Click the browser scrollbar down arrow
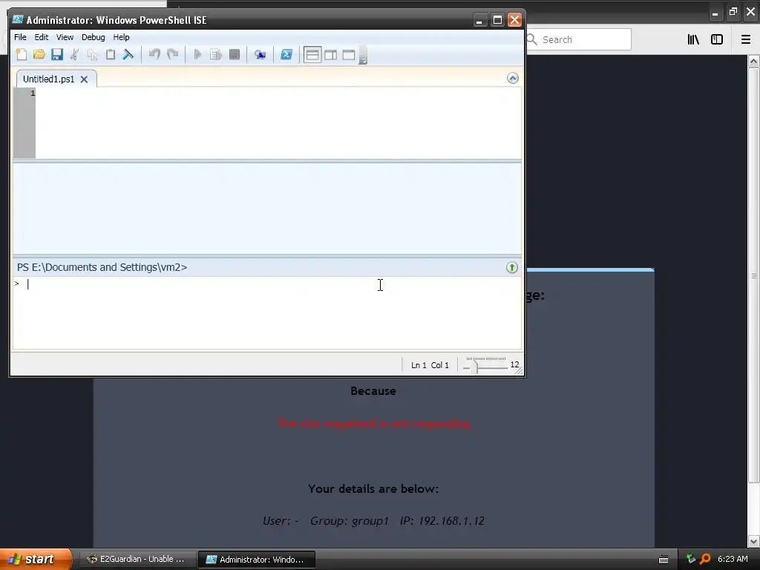Screen dimensions: 760x570 coord(753,541)
